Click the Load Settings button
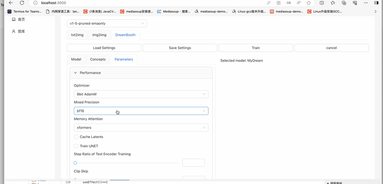 (x=104, y=48)
